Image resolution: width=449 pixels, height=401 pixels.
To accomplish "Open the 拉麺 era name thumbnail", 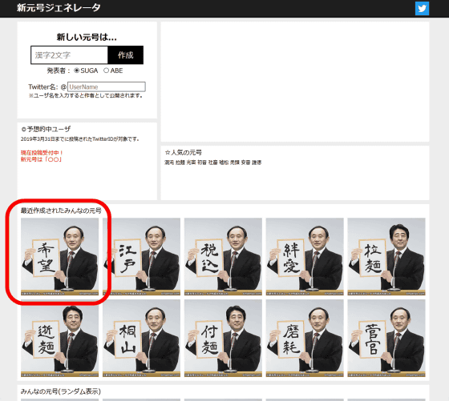I will coord(386,256).
